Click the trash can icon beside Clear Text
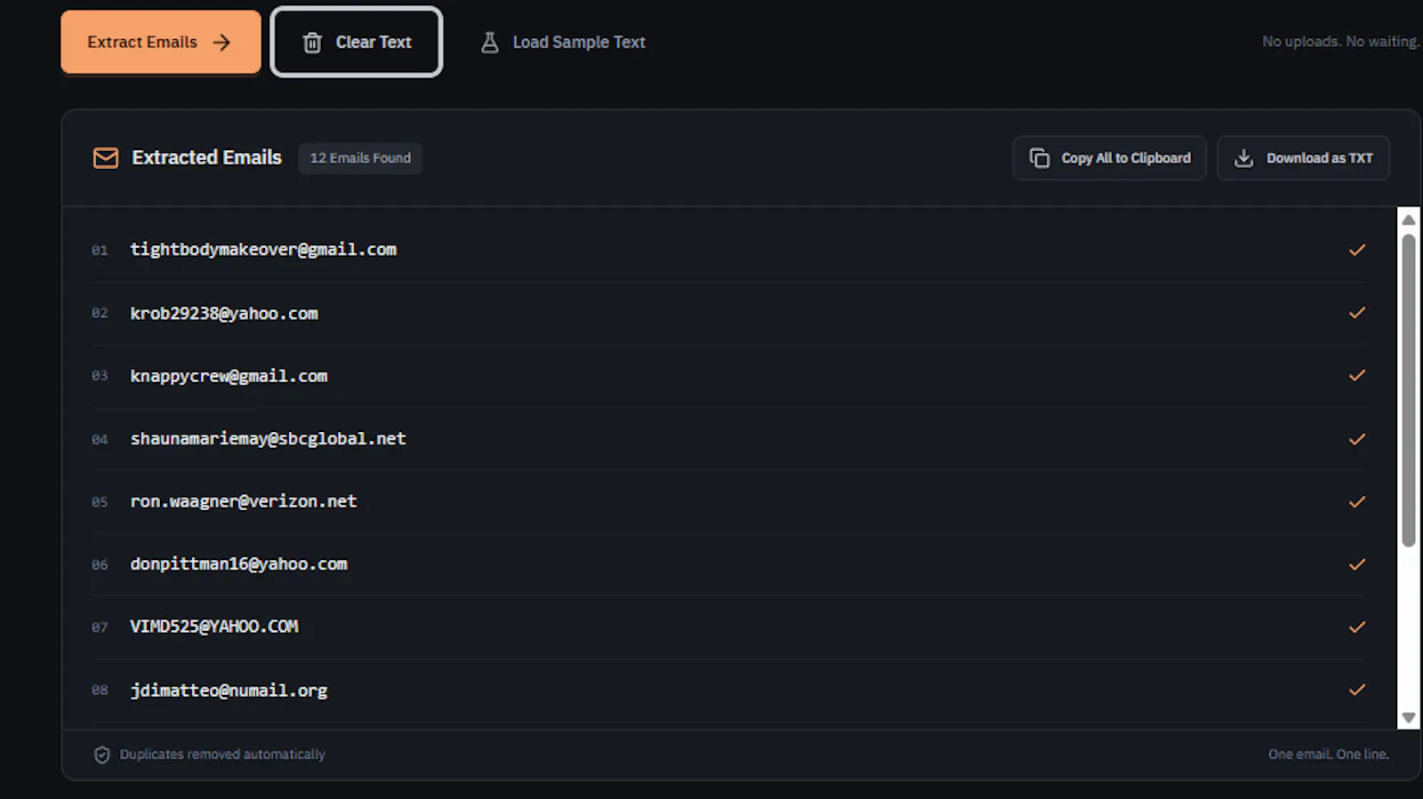The image size is (1423, 799). click(312, 43)
